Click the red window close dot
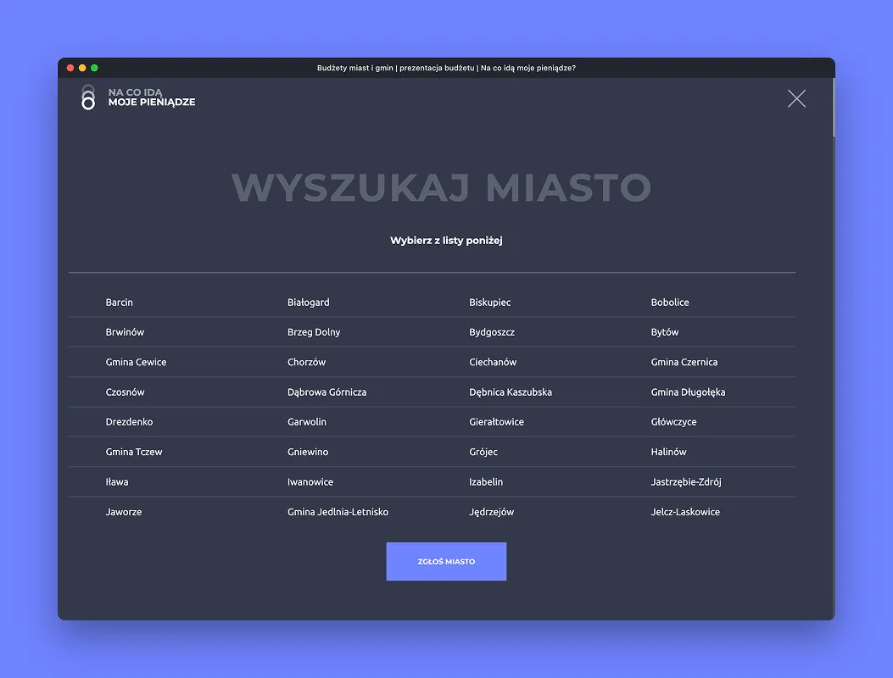 coord(70,68)
